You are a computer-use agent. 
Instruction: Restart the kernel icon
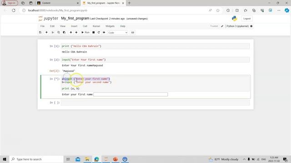tap(99, 33)
